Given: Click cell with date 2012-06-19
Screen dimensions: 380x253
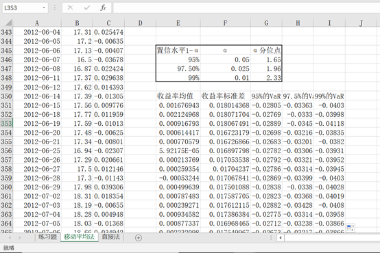Looking at the screenshot, I should pyautogui.click(x=37, y=124).
